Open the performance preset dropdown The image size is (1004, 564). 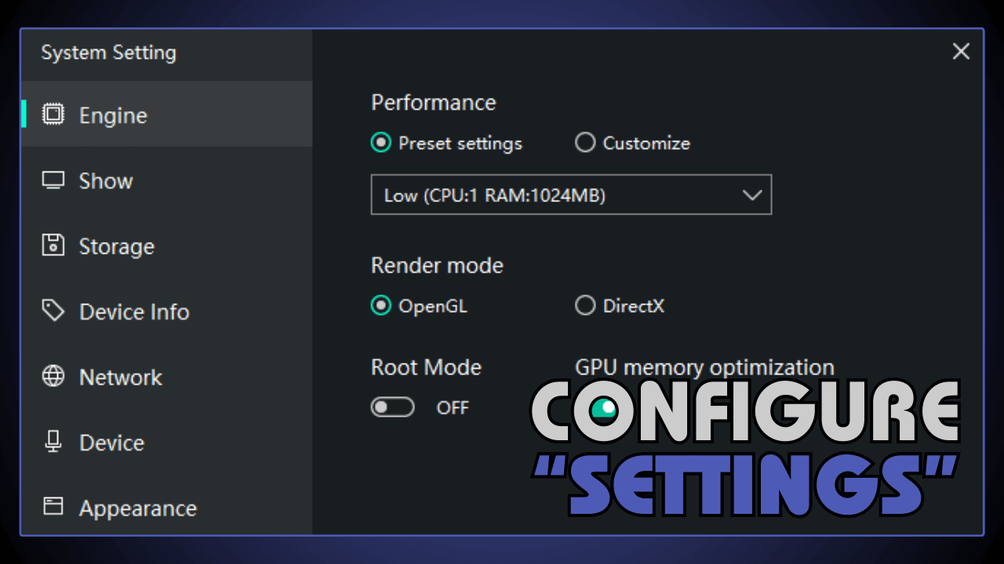pos(571,194)
